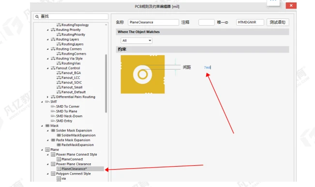Click the 唯一ID HTMDGNXR field

250,22
